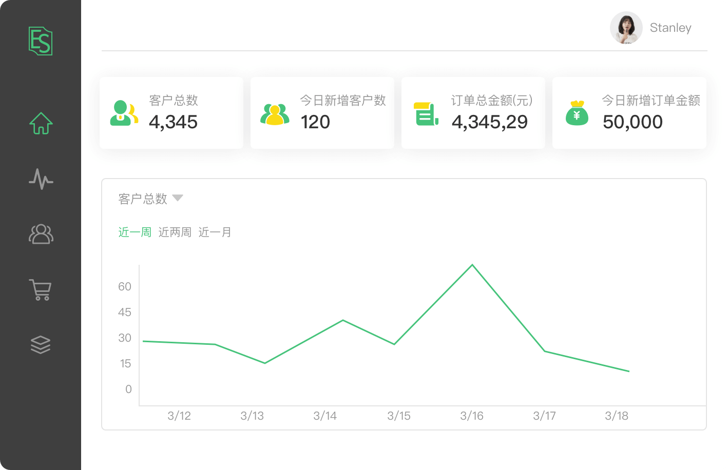The image size is (728, 470).
Task: Open the shopping cart icon in the sidebar
Action: [41, 290]
